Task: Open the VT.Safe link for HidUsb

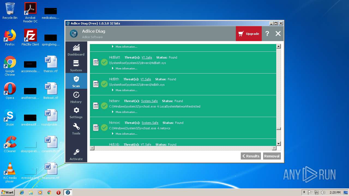Action: click(x=146, y=145)
